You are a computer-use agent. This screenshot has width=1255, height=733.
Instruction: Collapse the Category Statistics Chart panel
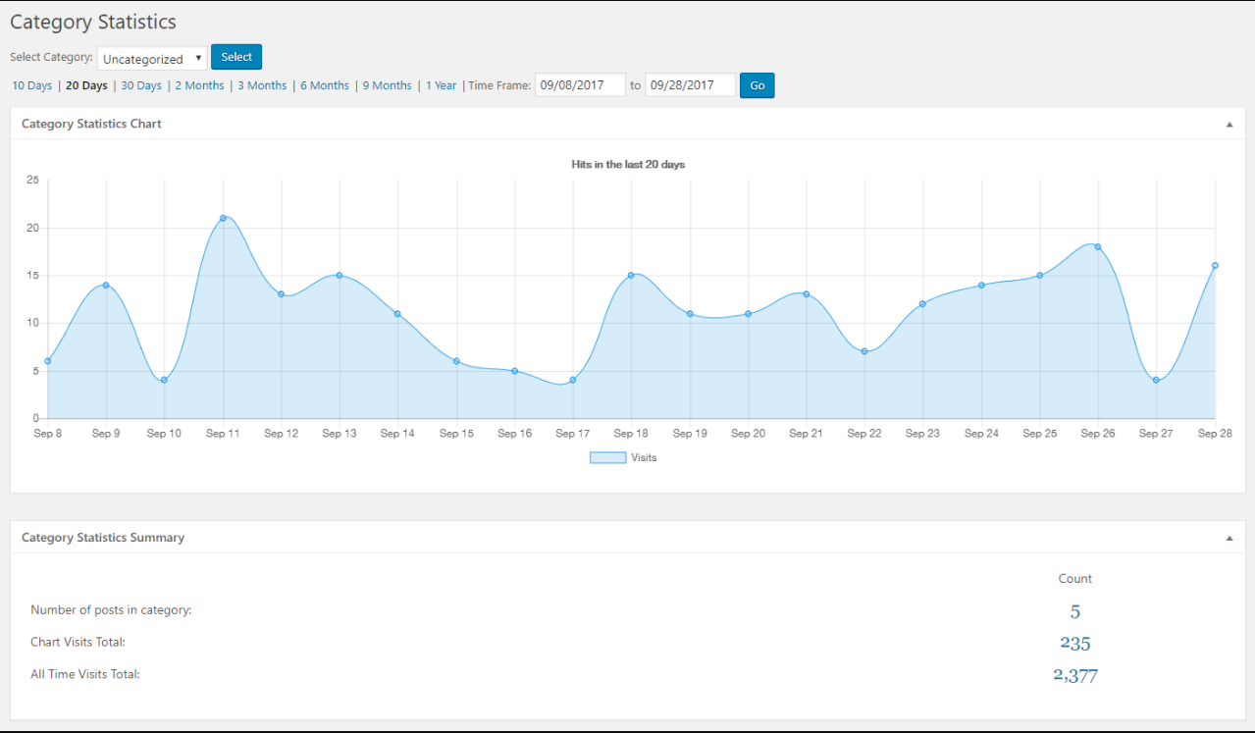pos(1229,125)
